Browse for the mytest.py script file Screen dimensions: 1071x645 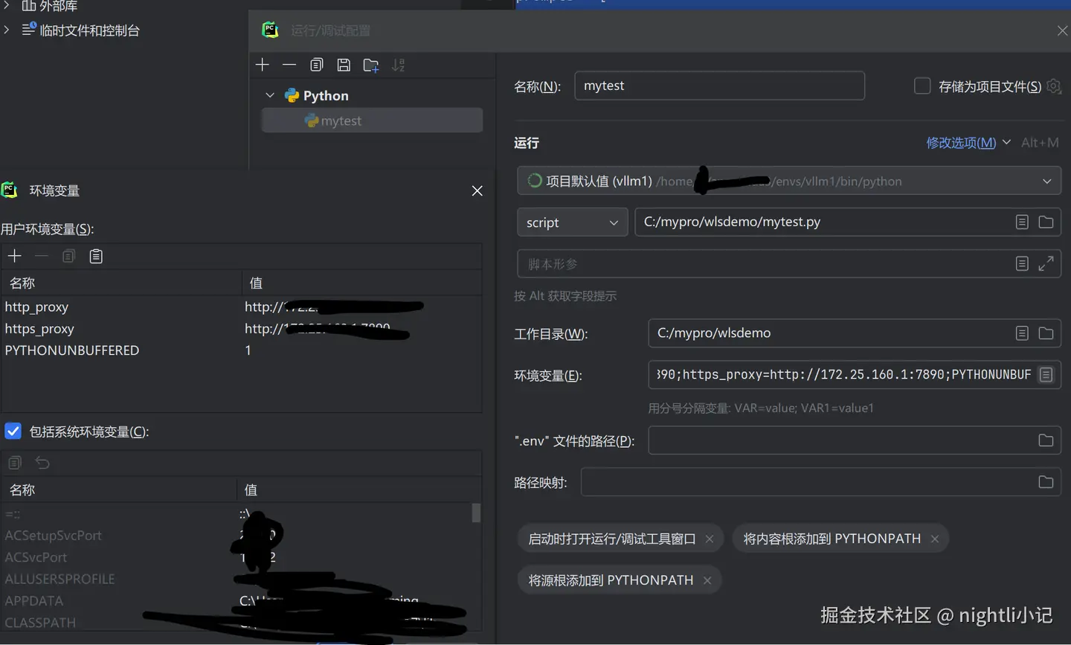1046,222
